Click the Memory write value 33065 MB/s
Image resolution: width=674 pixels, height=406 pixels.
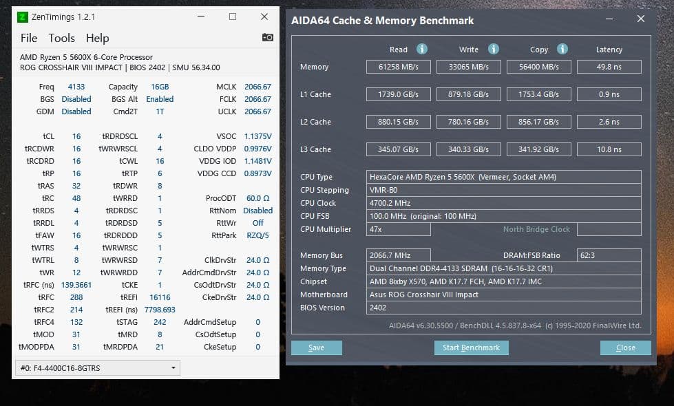(469, 67)
